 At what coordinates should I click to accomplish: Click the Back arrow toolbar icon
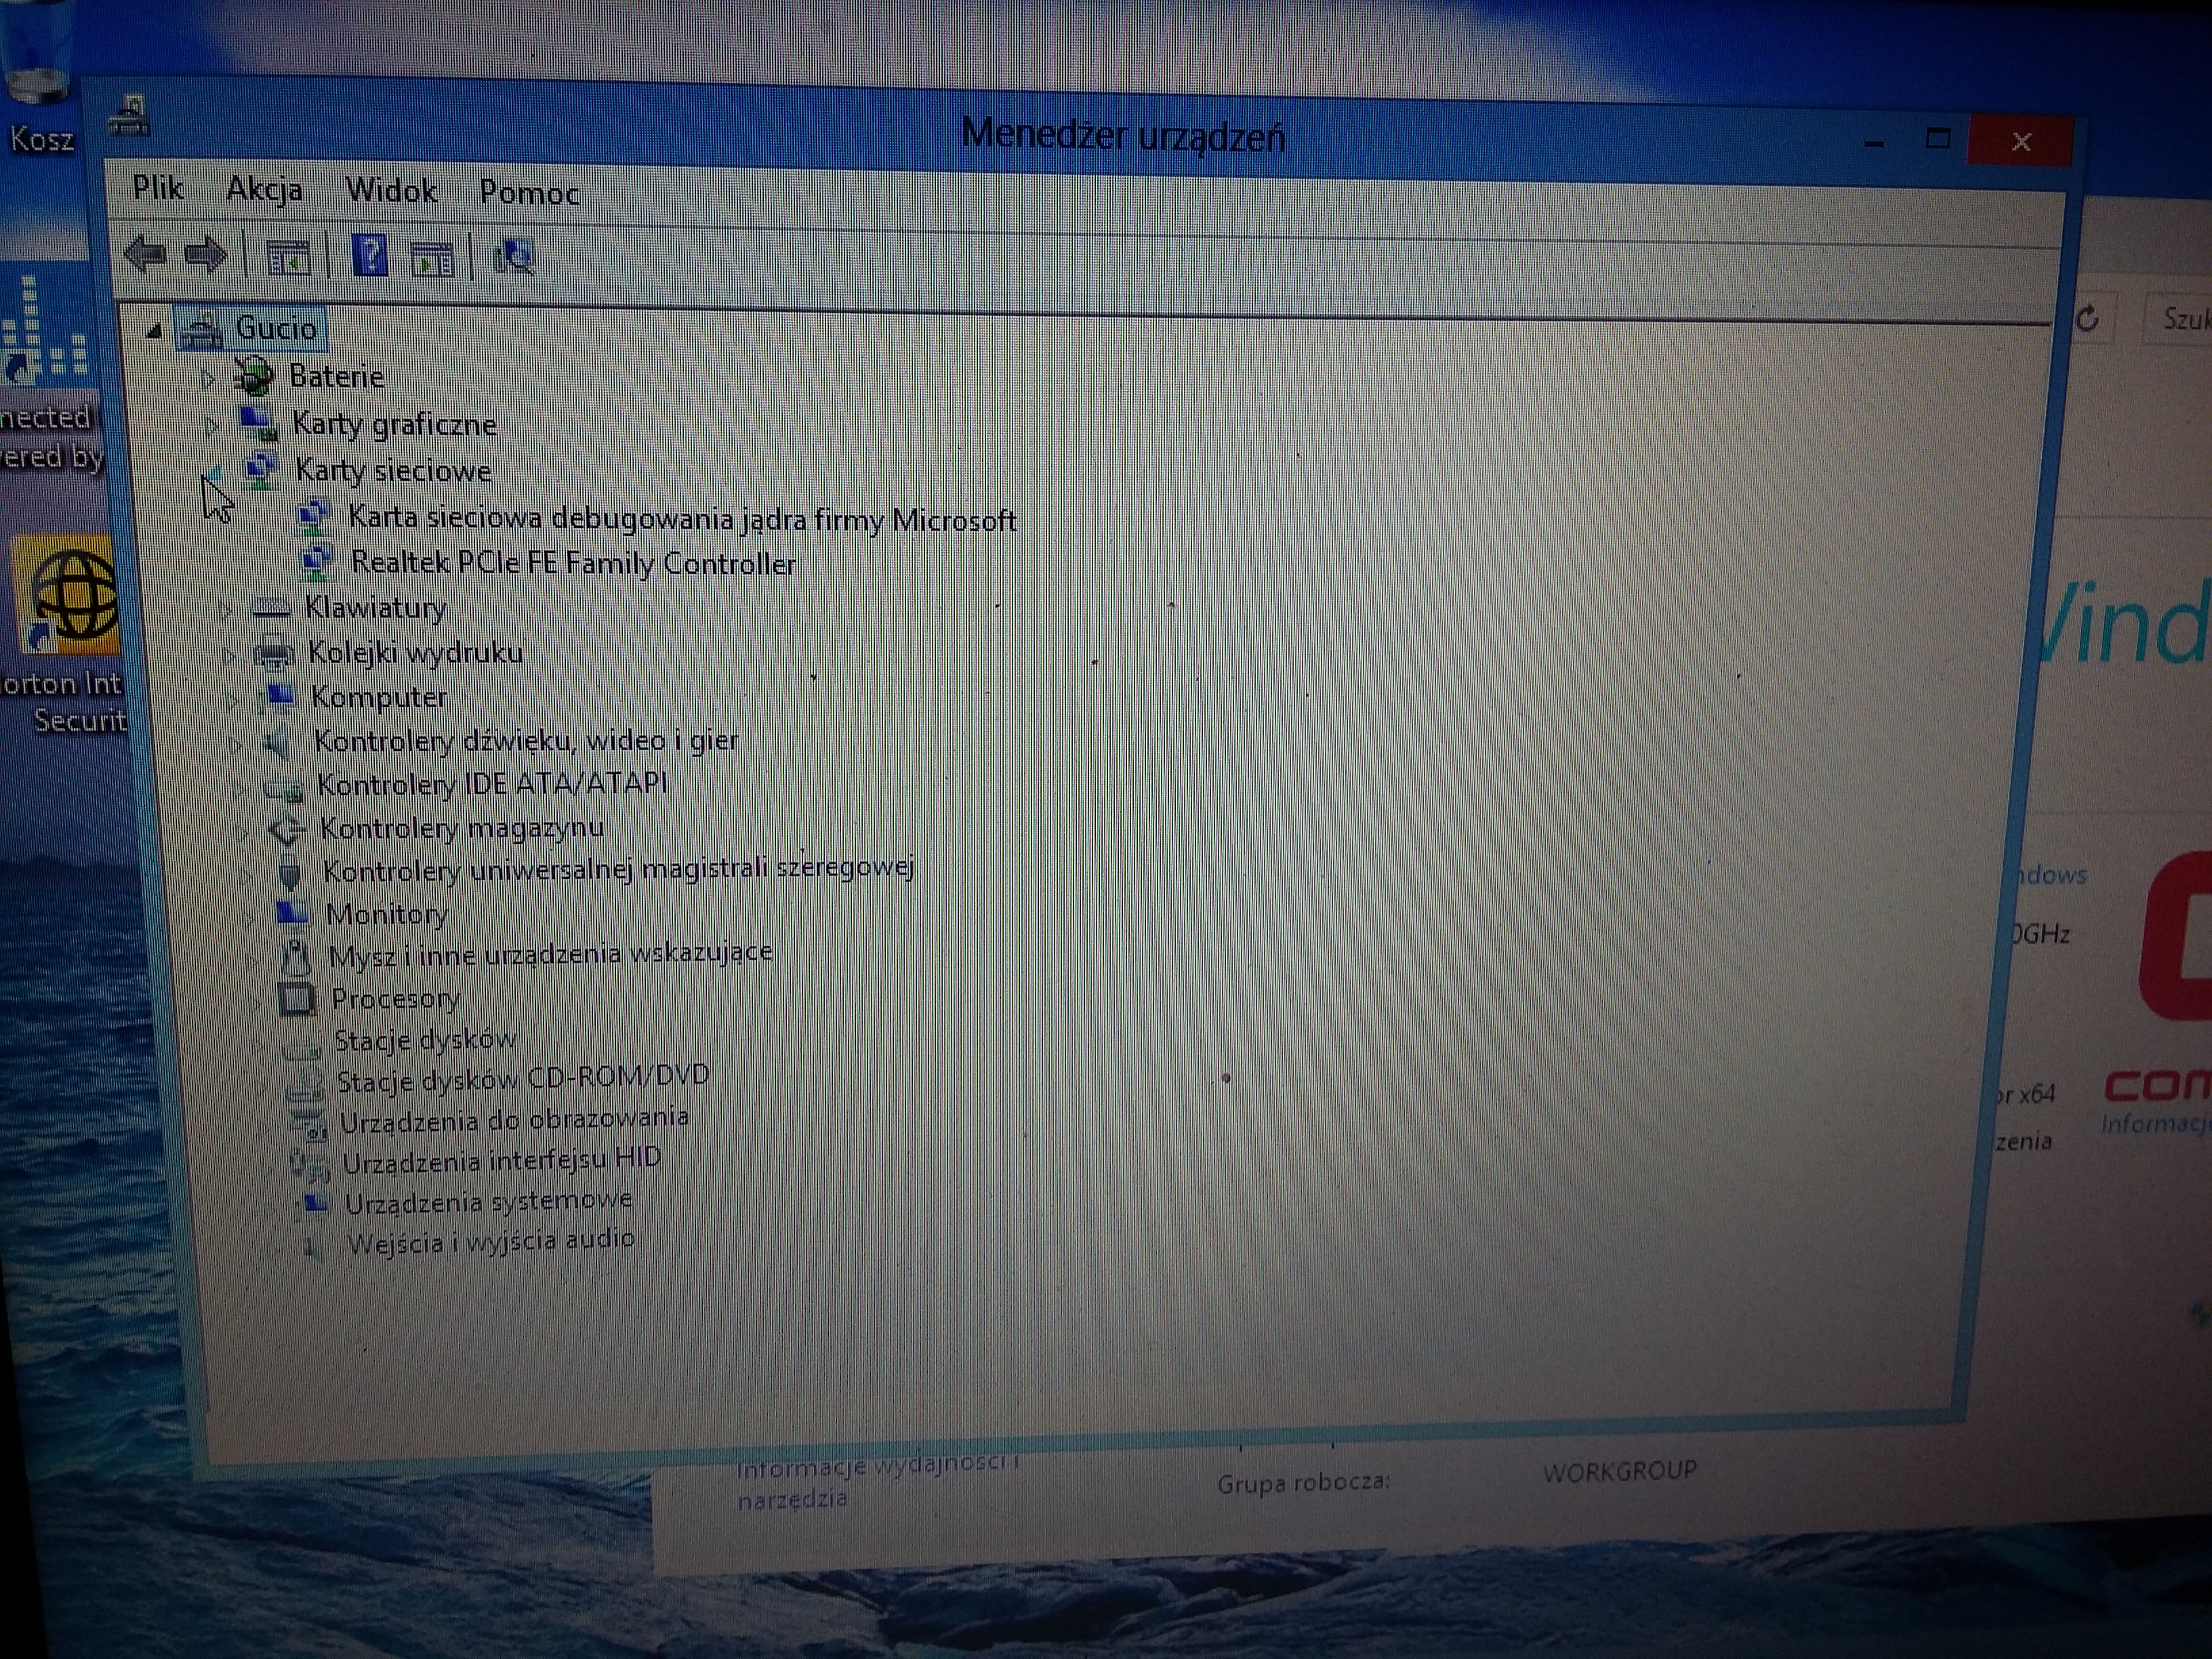(x=146, y=254)
